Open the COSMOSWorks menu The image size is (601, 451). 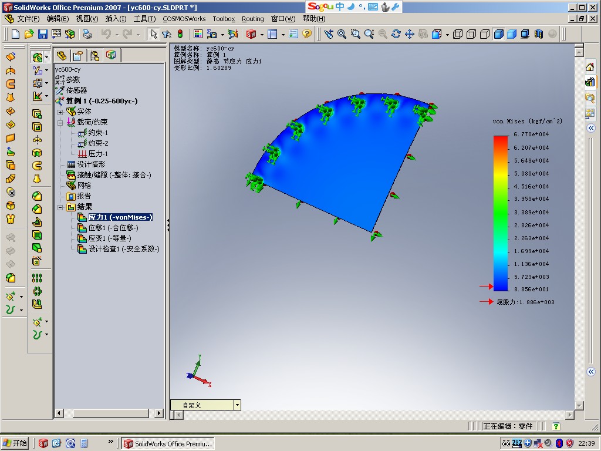(184, 19)
